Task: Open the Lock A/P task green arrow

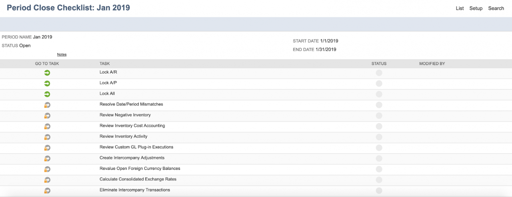Action: [x=47, y=84]
